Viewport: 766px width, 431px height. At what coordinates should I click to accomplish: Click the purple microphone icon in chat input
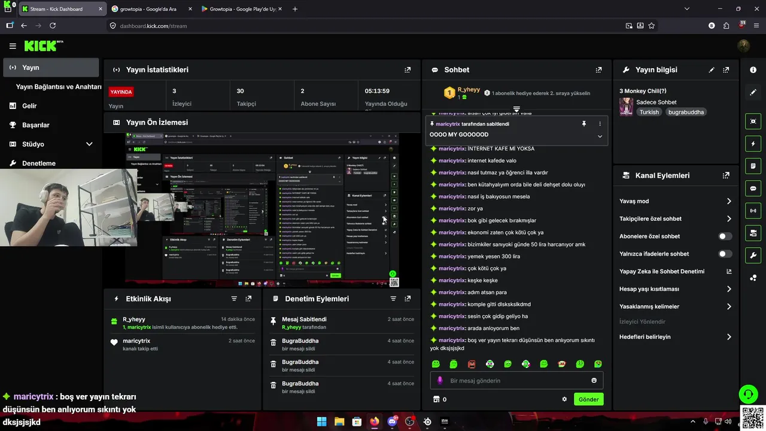click(440, 381)
